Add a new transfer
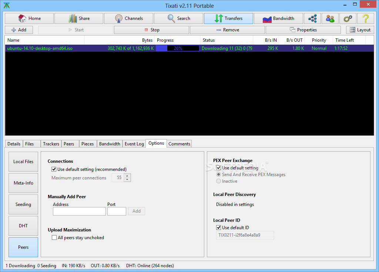The image size is (379, 272). point(19,30)
